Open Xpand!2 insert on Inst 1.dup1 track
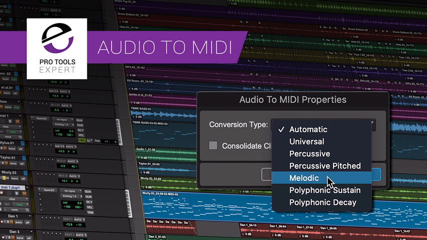 (49, 190)
